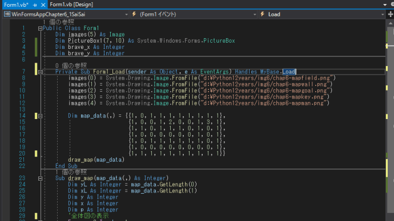
Task: Click the chap6-mapgoal.png path string
Action: coord(265,91)
